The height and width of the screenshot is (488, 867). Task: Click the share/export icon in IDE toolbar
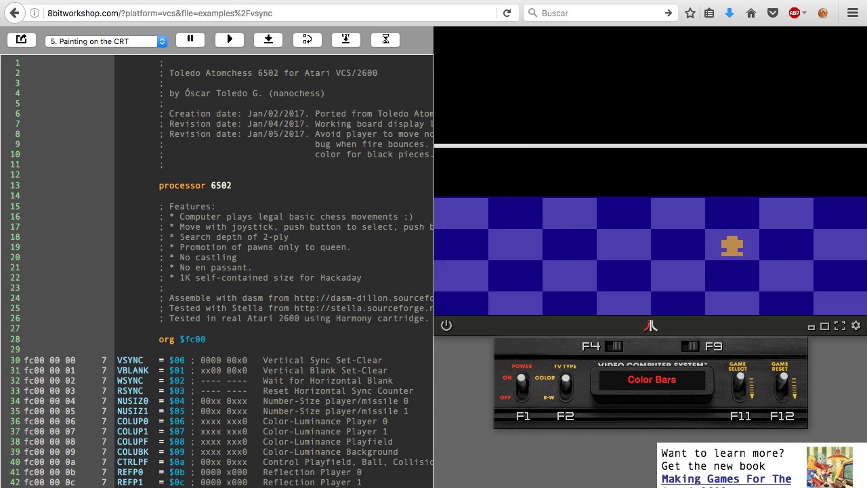pos(21,40)
